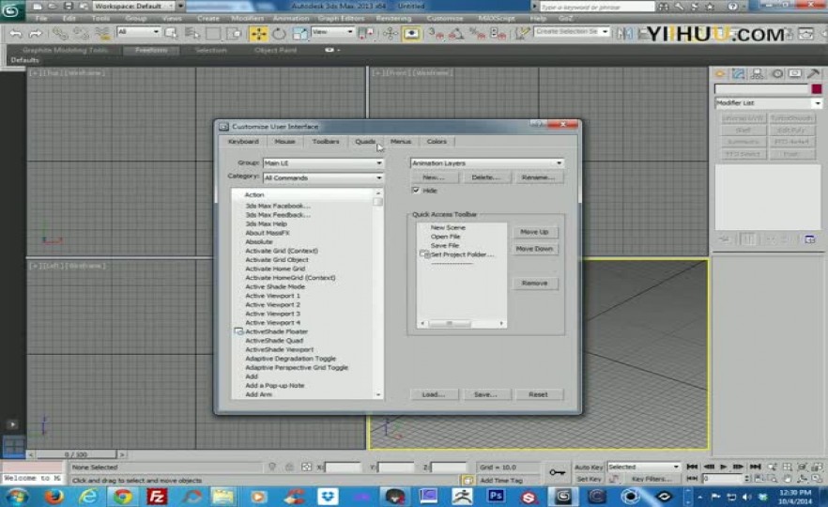Open the Modify panel tab icon
Screen dimensions: 828x507
pos(738,74)
